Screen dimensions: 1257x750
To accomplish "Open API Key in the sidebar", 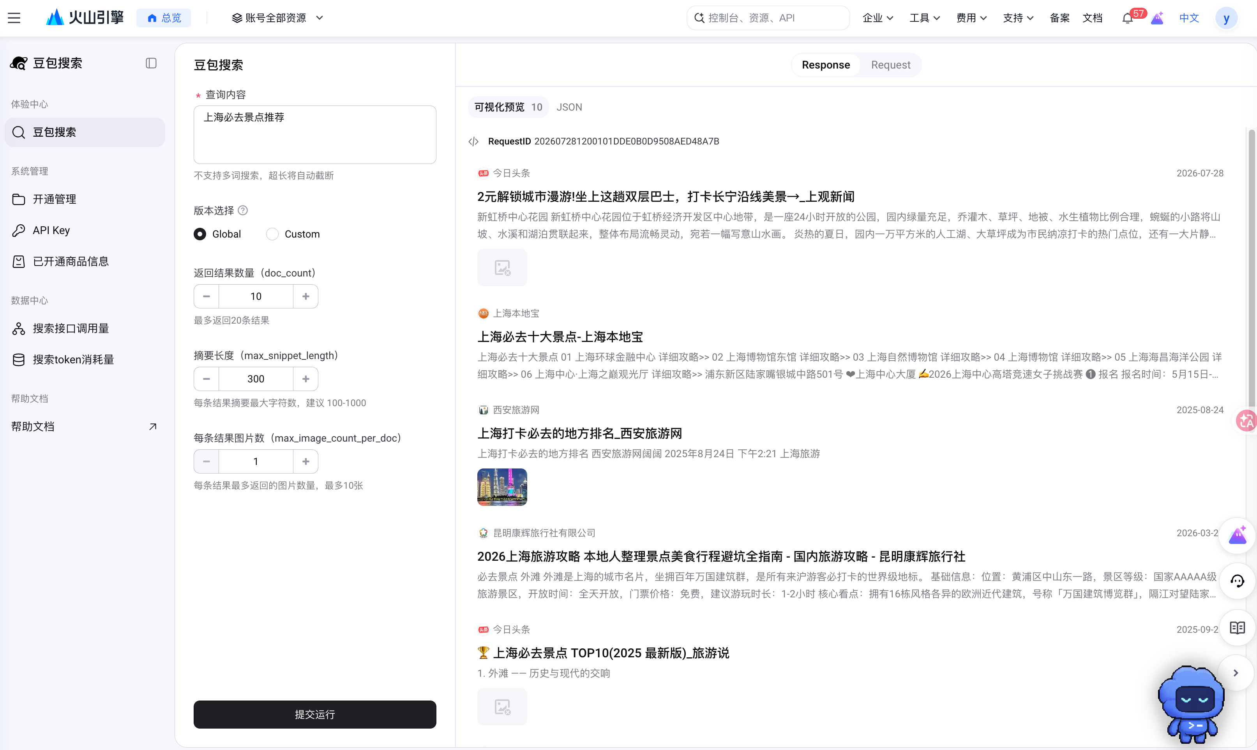I will tap(85, 231).
